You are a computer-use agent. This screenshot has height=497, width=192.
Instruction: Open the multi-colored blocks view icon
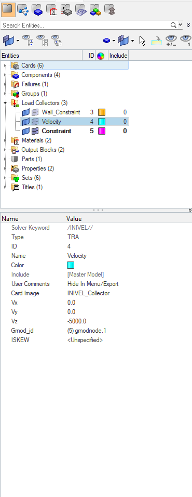pyautogui.click(x=95, y=10)
